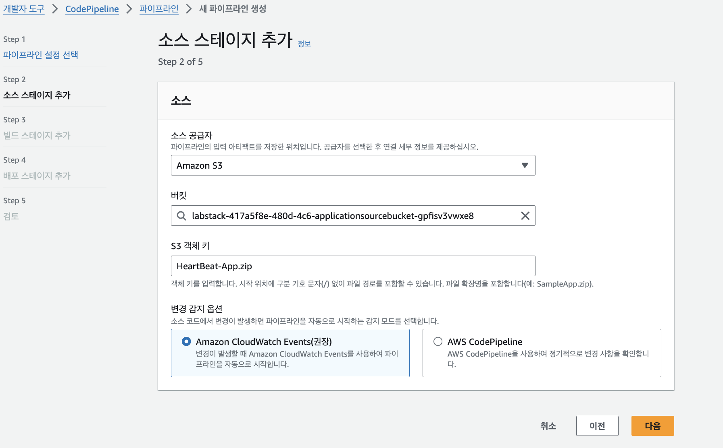Click the 소스 panel heading
This screenshot has height=448, width=723.
[181, 100]
